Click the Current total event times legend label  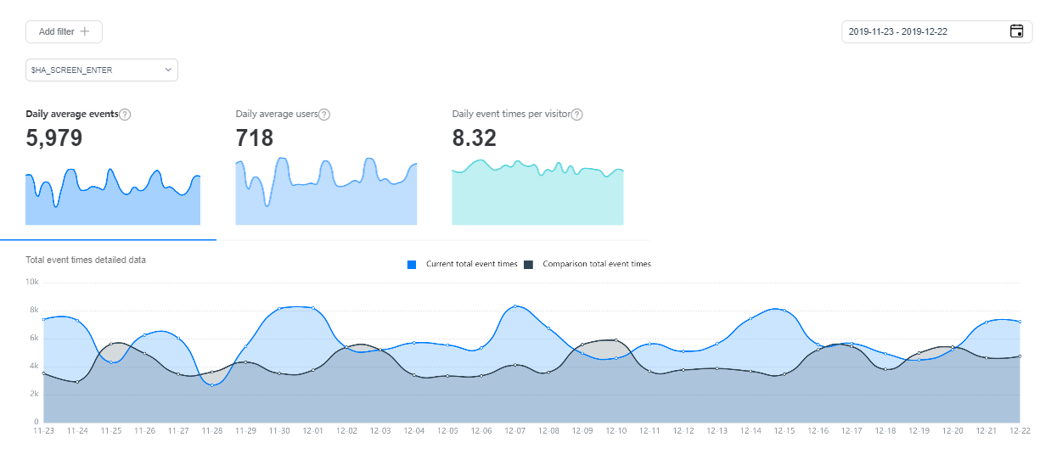[x=472, y=264]
